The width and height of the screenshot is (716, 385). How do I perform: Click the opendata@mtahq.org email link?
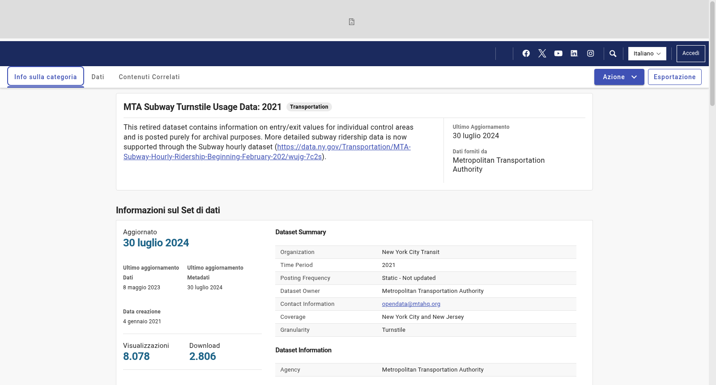(x=411, y=304)
